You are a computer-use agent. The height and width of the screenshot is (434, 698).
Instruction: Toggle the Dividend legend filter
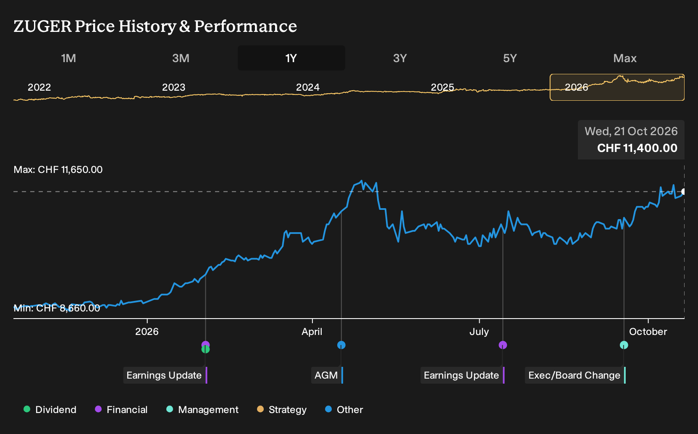coord(50,410)
